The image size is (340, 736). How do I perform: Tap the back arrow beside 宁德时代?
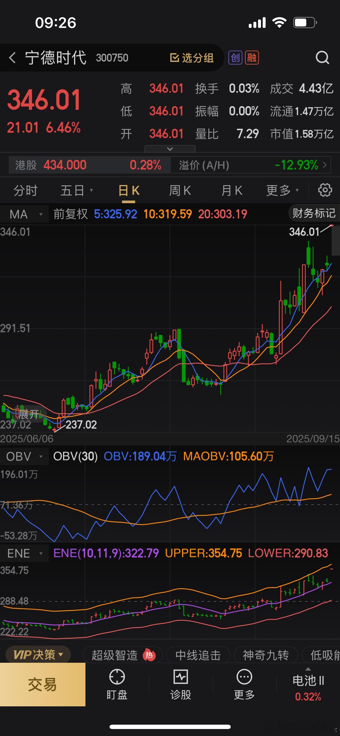click(x=12, y=58)
